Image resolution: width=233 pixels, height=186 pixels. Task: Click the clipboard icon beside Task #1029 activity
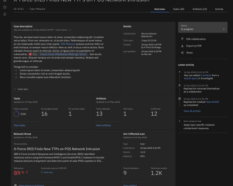(179, 99)
